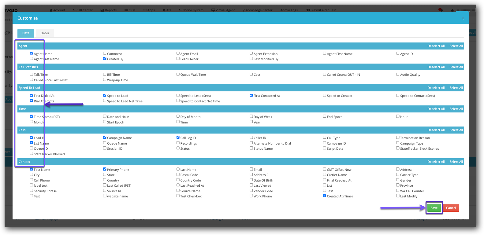This screenshot has height=235, width=484.
Task: Enable the Email checkbox
Action: pos(251,169)
